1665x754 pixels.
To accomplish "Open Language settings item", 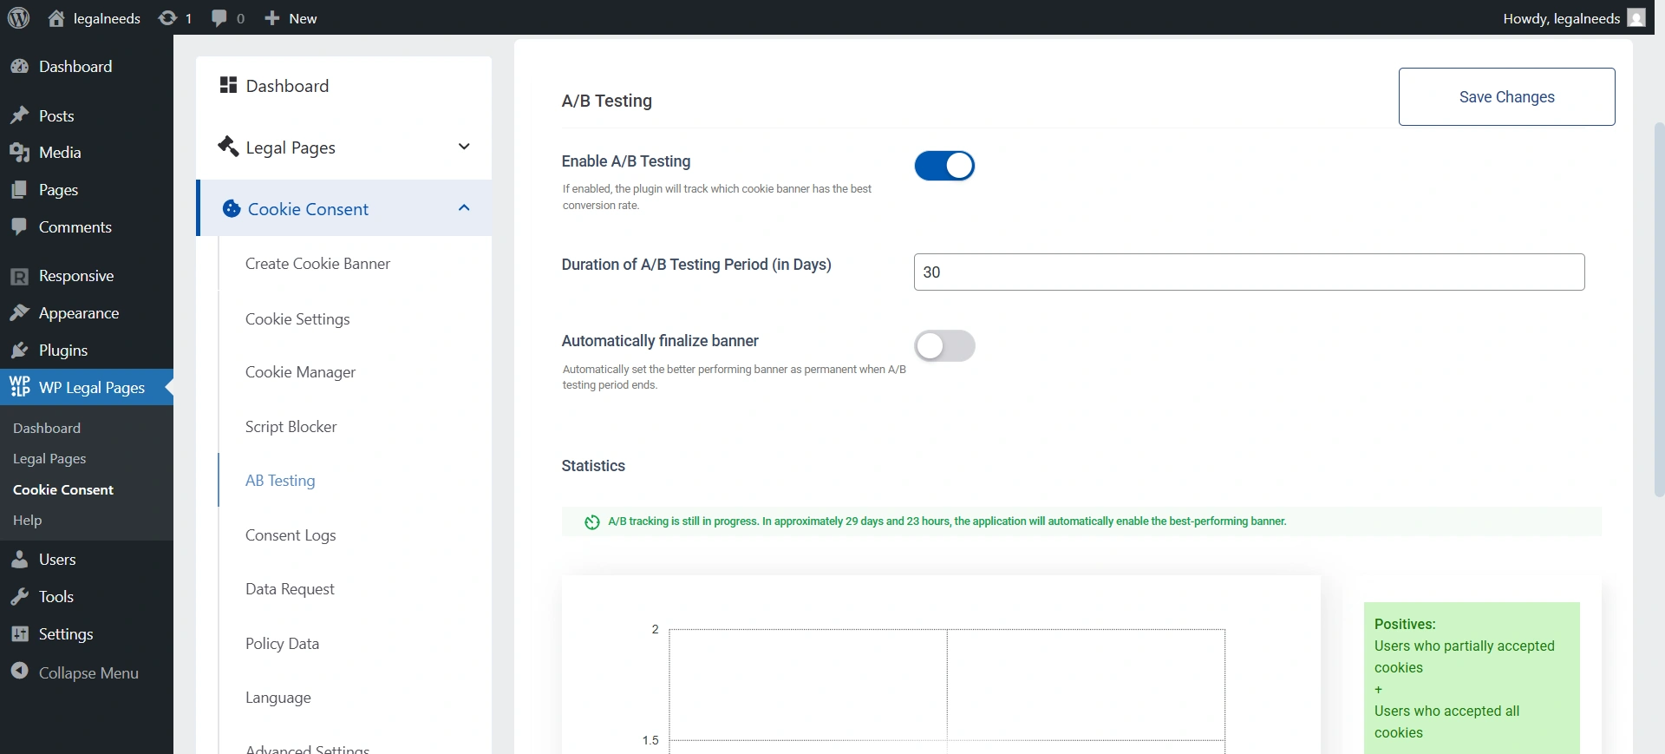I will tap(277, 698).
